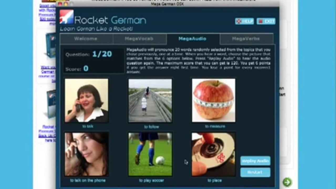Image resolution: width=336 pixels, height=189 pixels.
Task: Click the 'to play soccer' caption
Action: point(152,180)
